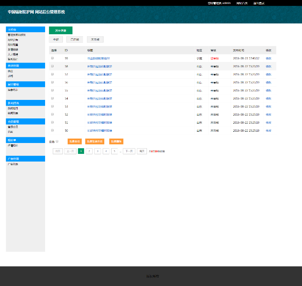Log out using 退出登录 in top bar
This screenshot has height=286, width=302.
[259, 3]
